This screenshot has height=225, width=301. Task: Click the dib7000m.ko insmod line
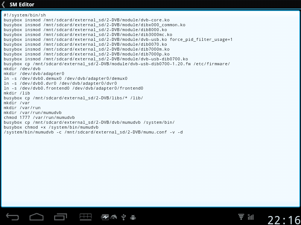click(x=87, y=49)
